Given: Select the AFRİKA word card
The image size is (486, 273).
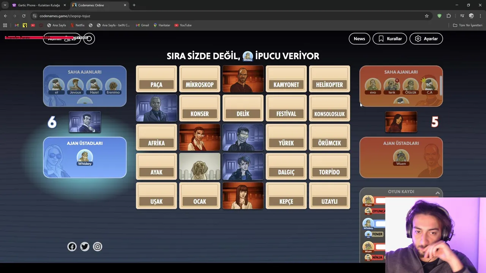Looking at the screenshot, I should tap(156, 137).
